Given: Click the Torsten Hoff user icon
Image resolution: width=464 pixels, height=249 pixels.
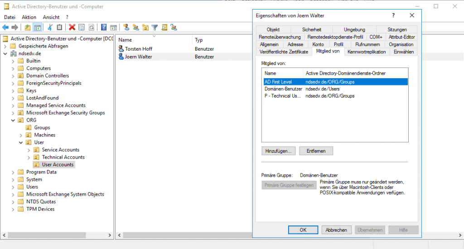Looking at the screenshot, I should (x=121, y=49).
